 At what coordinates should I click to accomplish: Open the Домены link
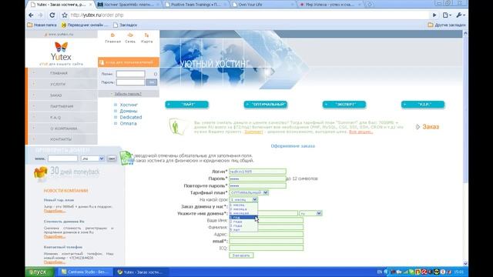point(129,111)
